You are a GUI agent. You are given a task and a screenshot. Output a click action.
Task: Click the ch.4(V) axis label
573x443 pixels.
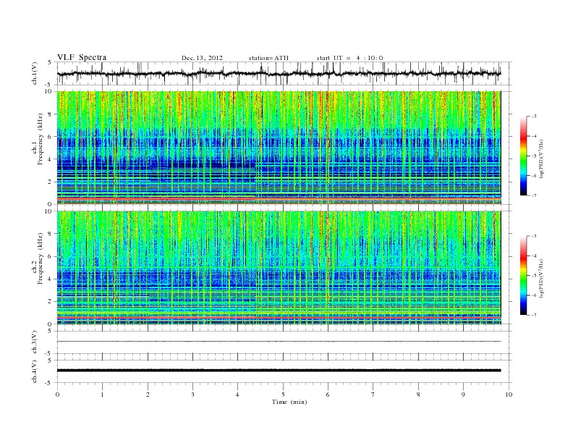(x=35, y=371)
